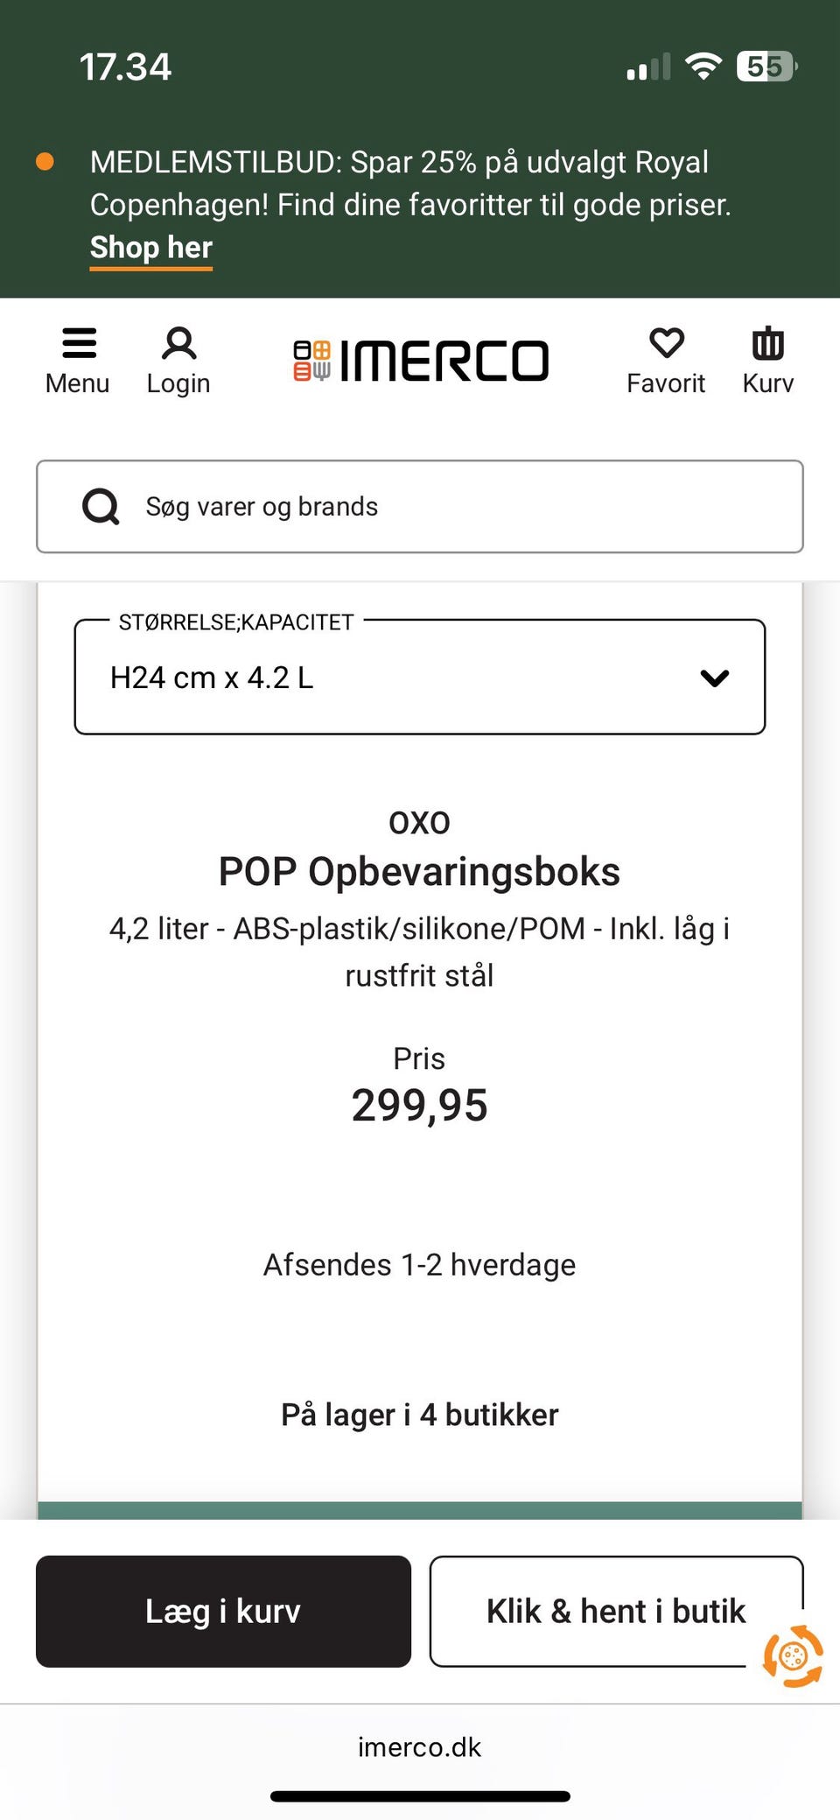Tap the POP Opbevaringsboks title
The width and height of the screenshot is (840, 1820).
[419, 872]
